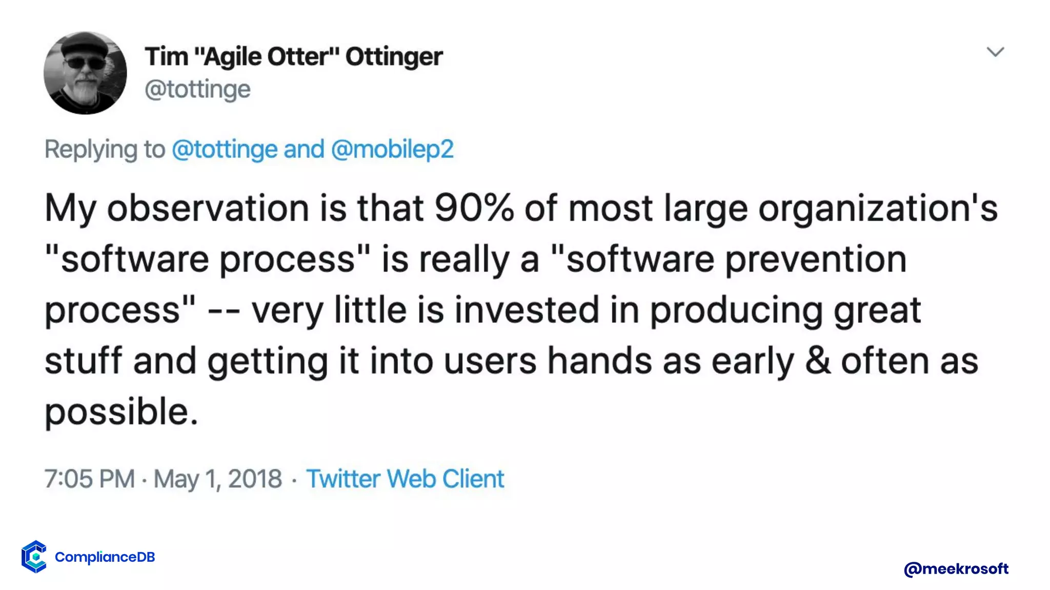The image size is (1050, 590).
Task: Follow the blue @tottinge mention in reply line
Action: [x=225, y=150]
